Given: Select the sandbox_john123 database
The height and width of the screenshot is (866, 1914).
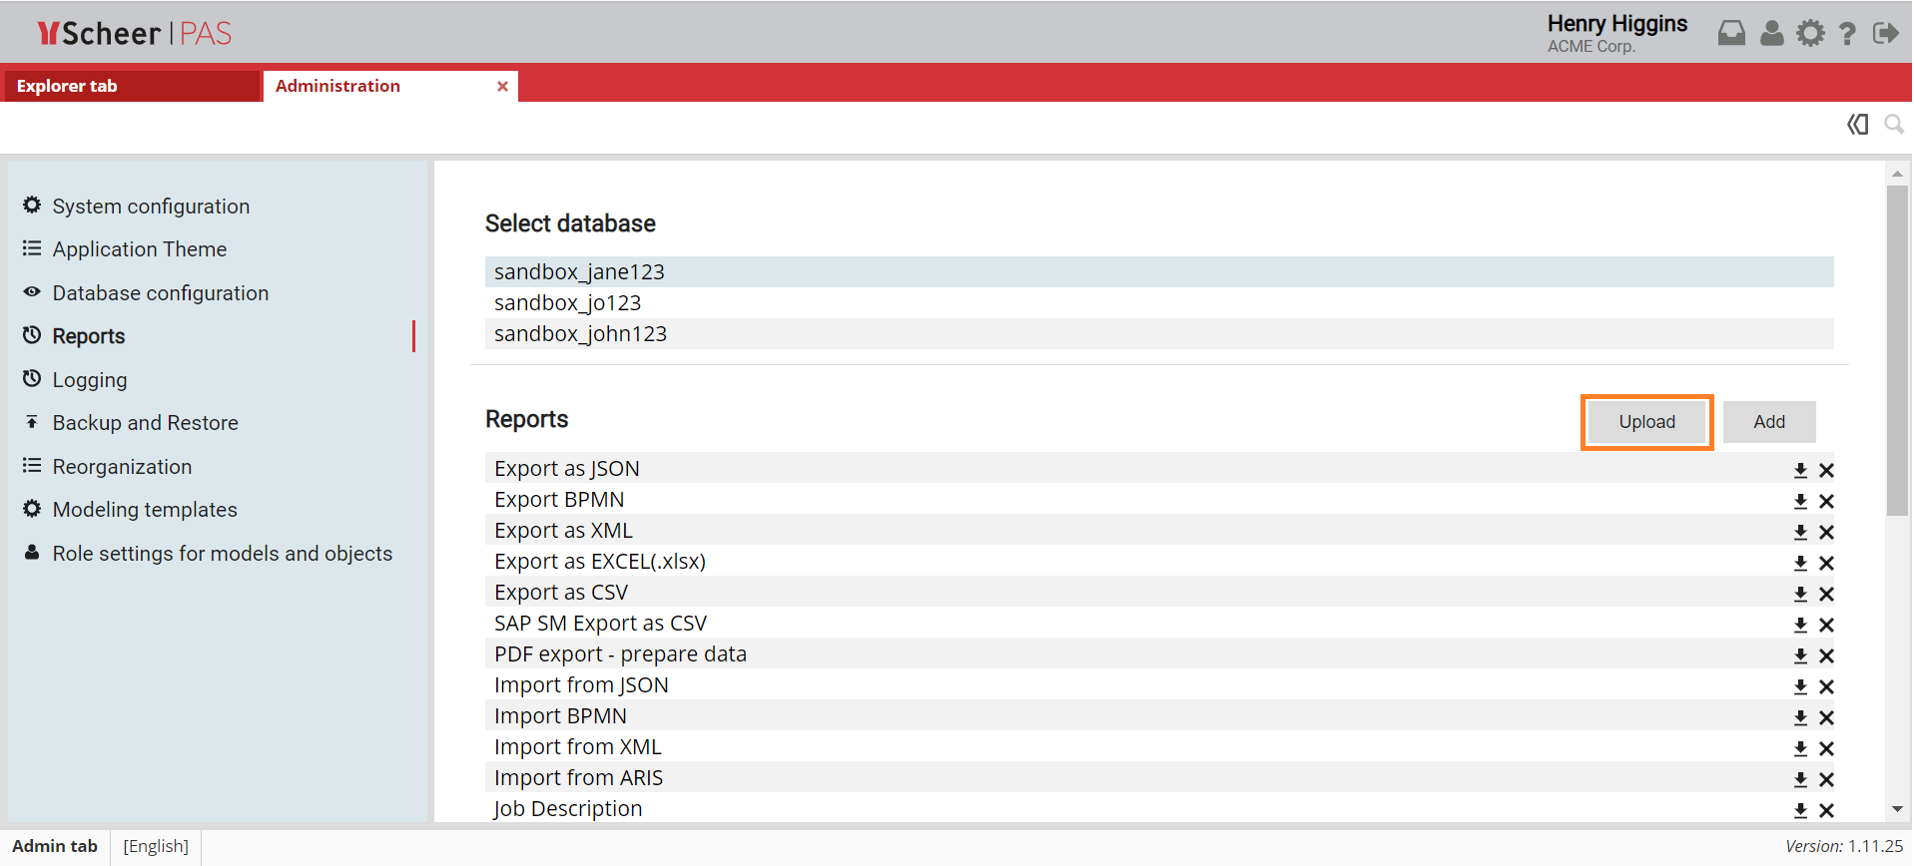Looking at the screenshot, I should (x=580, y=334).
